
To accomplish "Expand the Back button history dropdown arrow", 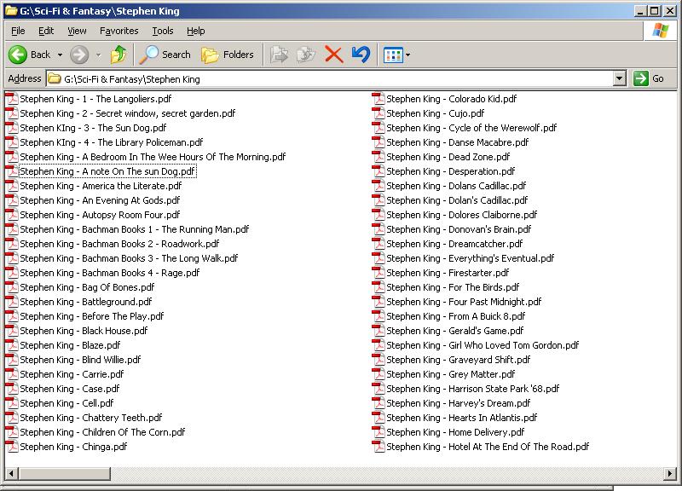I will click(60, 55).
